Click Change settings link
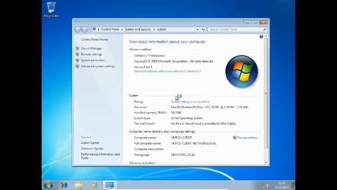337x190 pixels. (x=247, y=138)
